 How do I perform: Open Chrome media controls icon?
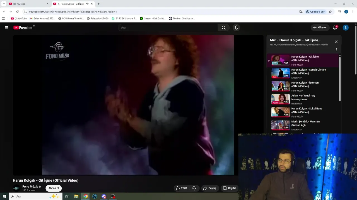coord(339,12)
